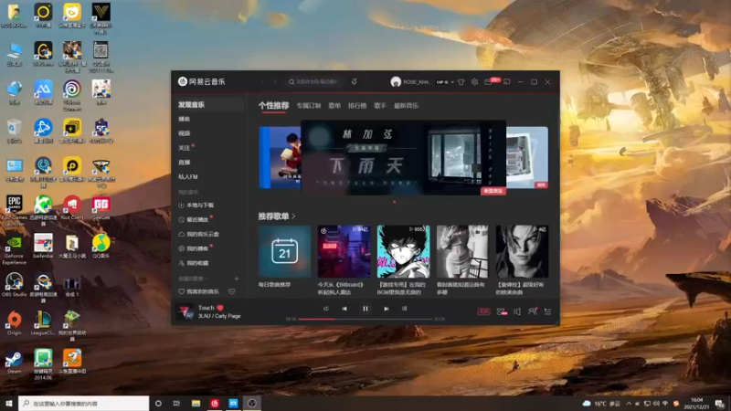This screenshot has width=731, height=411.
Task: Open the black-and-white man portrait playlist
Action: 522,252
